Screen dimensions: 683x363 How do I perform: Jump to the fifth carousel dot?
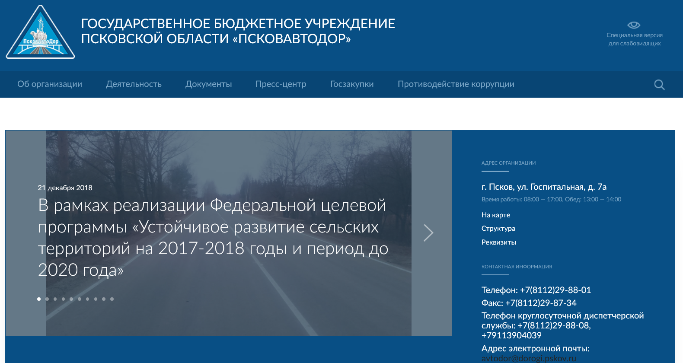point(71,299)
